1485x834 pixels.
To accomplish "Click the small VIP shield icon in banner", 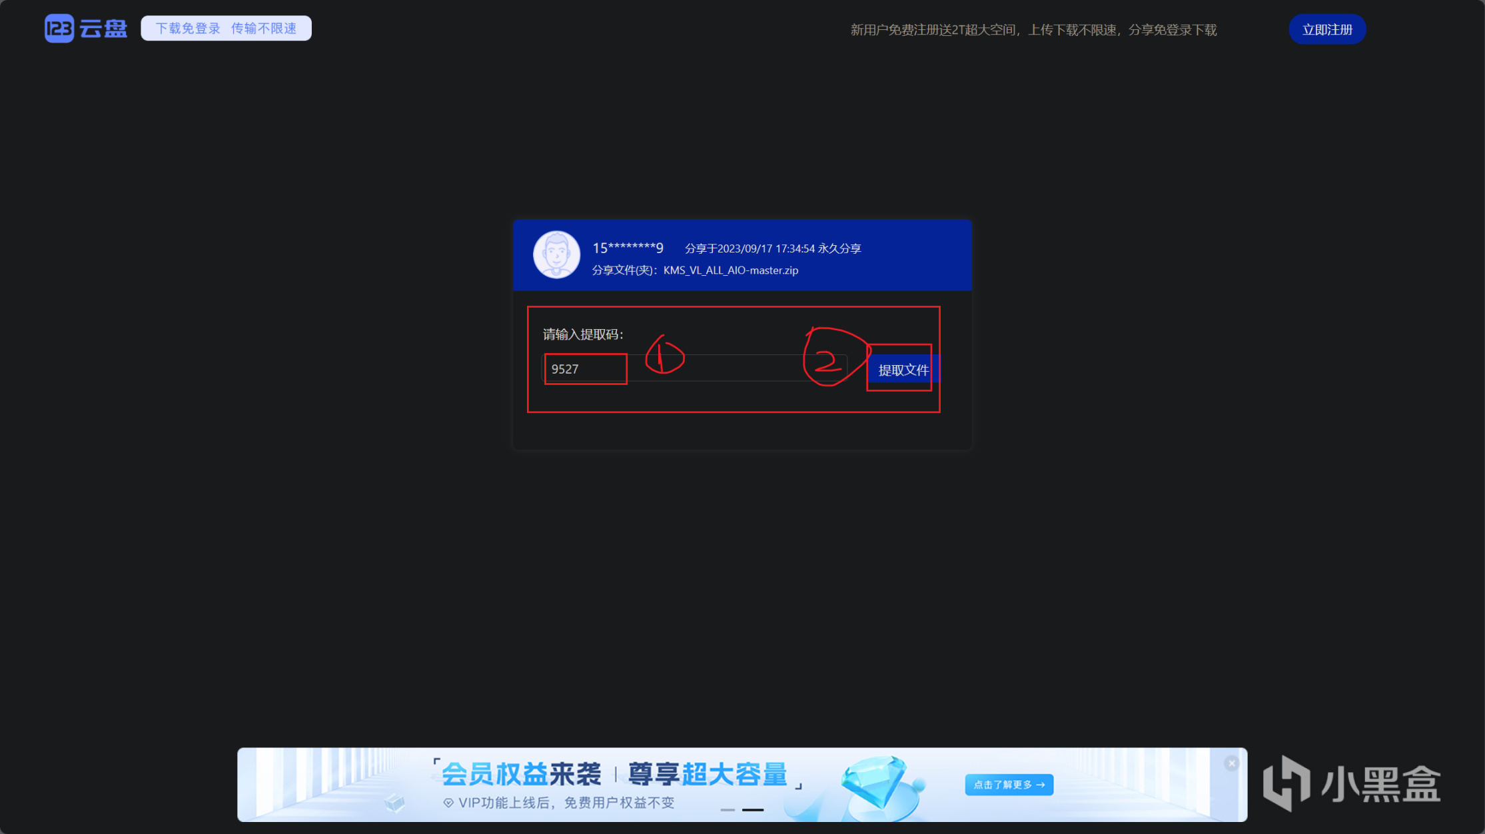I will [x=448, y=803].
